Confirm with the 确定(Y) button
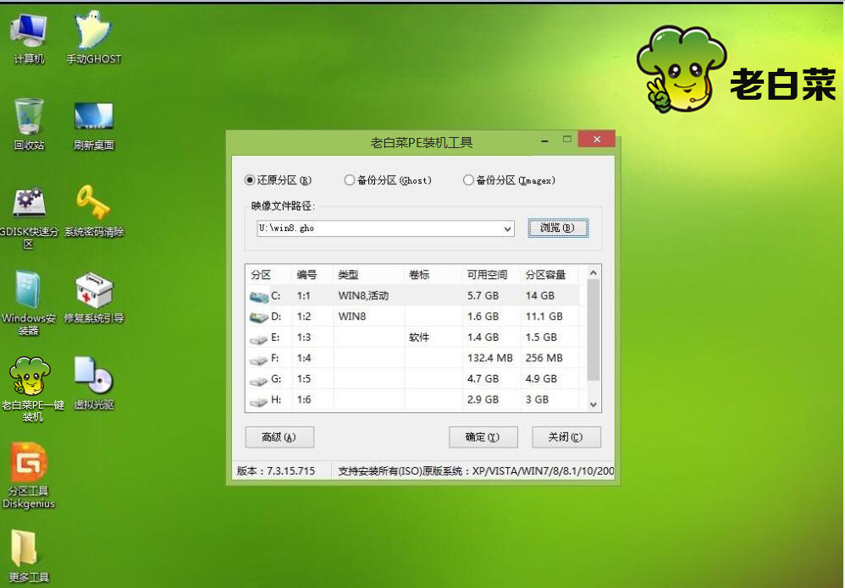 483,437
